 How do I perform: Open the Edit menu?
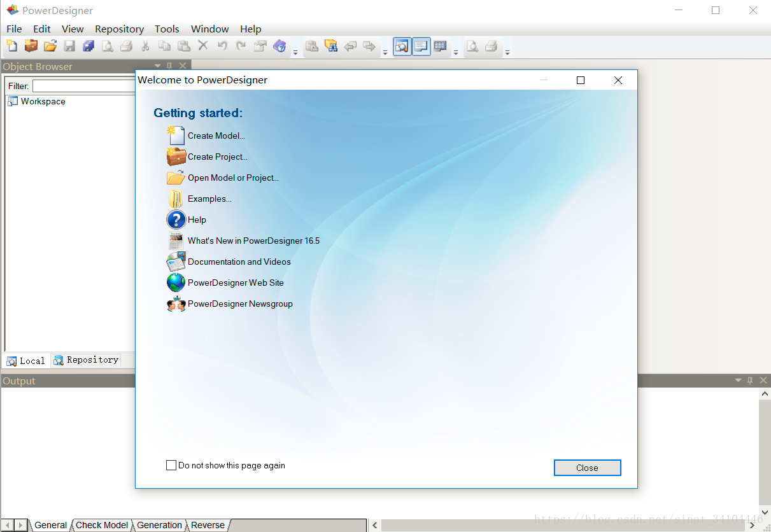[42, 29]
